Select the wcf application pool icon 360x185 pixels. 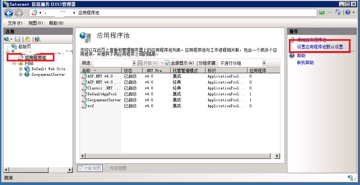coord(84,106)
